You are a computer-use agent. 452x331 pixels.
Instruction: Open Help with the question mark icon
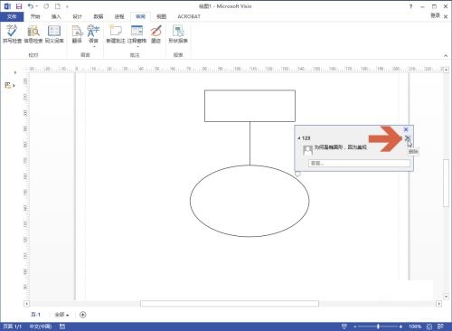click(x=410, y=6)
